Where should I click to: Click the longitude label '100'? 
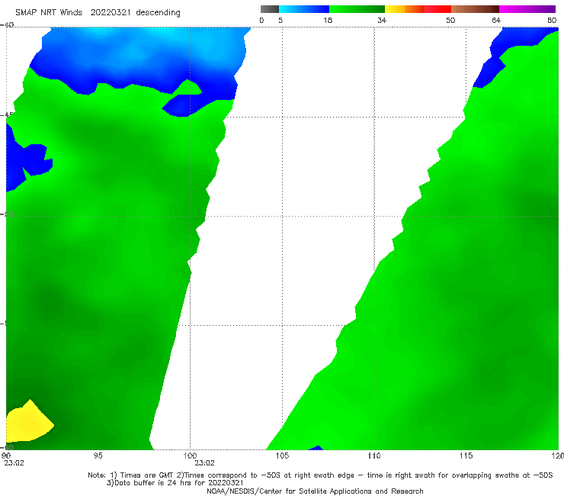click(190, 456)
